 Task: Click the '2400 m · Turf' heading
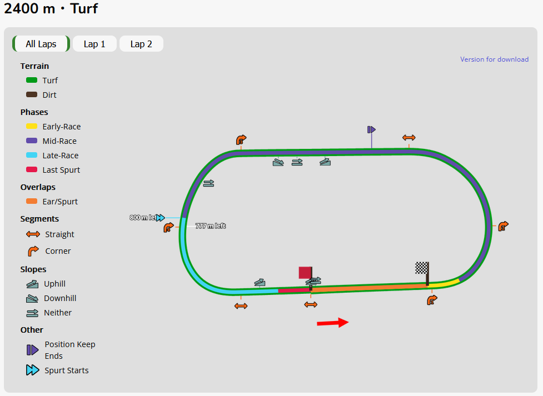coord(51,8)
